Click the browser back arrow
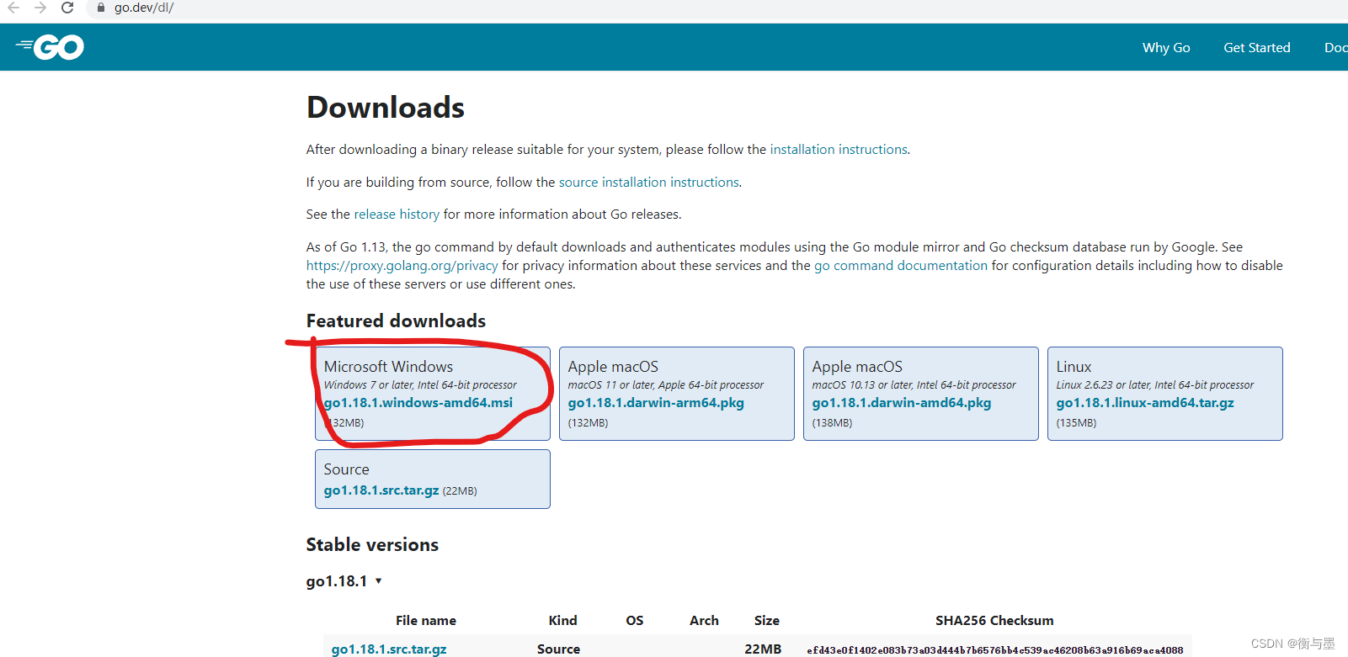Viewport: 1348px width, 657px height. pyautogui.click(x=13, y=8)
